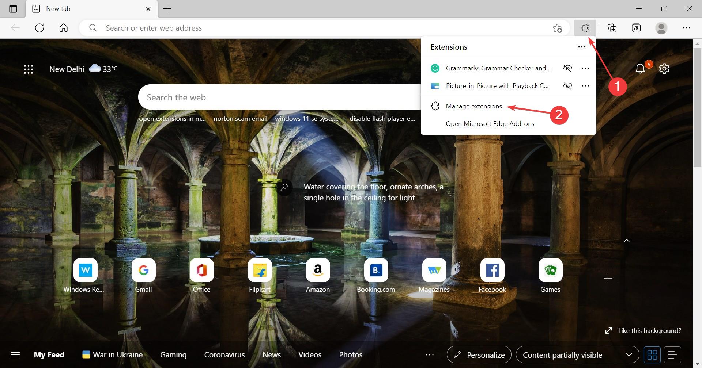Click the Home button icon
Image resolution: width=702 pixels, height=368 pixels.
[x=64, y=28]
